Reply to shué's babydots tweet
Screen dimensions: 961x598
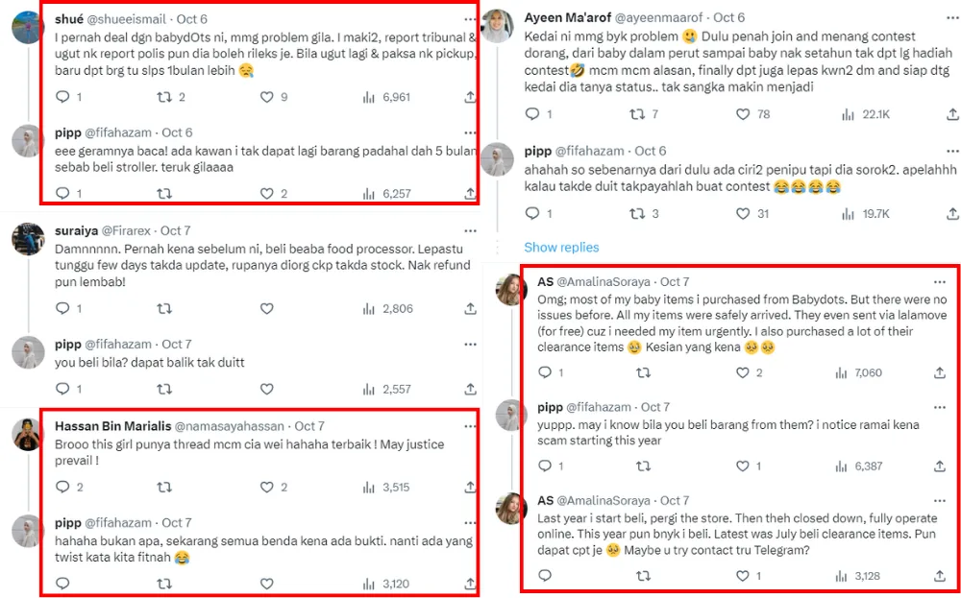tap(63, 97)
